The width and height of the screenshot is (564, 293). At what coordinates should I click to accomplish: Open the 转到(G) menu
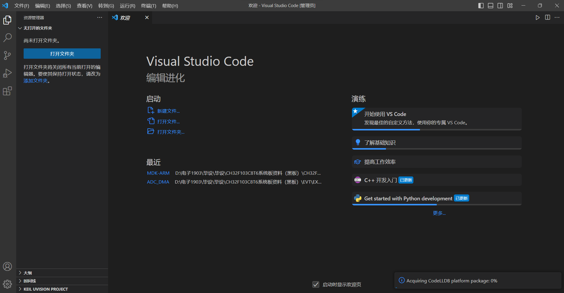[x=106, y=6]
